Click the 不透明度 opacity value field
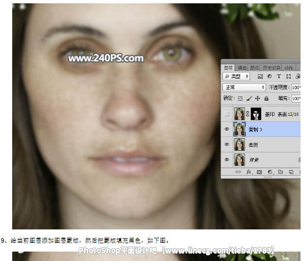 [296, 88]
